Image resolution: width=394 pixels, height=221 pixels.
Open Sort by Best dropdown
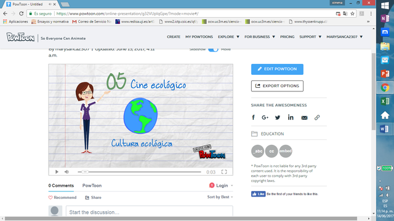coord(220,197)
